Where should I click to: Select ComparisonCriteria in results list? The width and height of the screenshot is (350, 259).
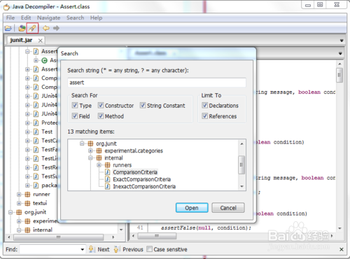point(135,172)
